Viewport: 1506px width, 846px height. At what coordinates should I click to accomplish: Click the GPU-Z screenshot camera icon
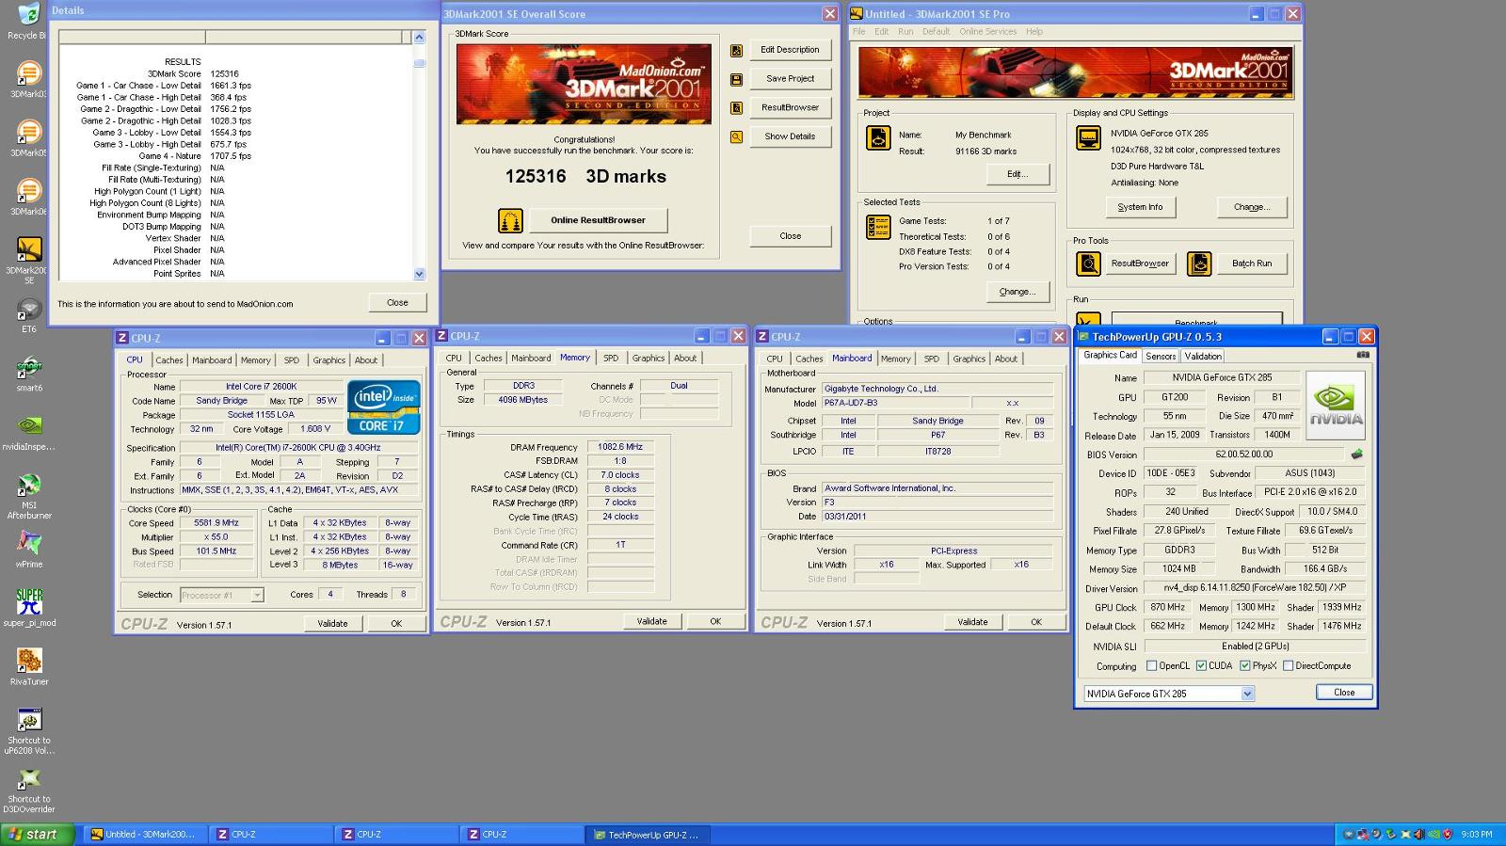click(x=1363, y=355)
